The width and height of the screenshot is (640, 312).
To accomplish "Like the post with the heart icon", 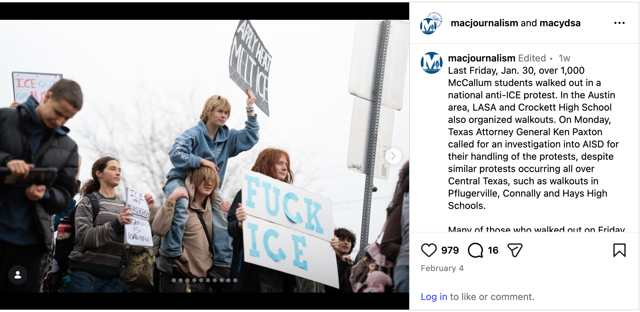I will click(429, 250).
